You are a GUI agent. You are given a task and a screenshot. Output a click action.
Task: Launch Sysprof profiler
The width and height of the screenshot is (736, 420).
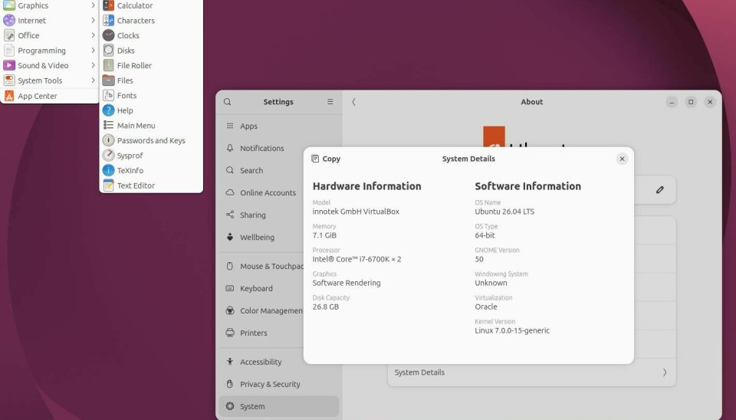click(151, 156)
